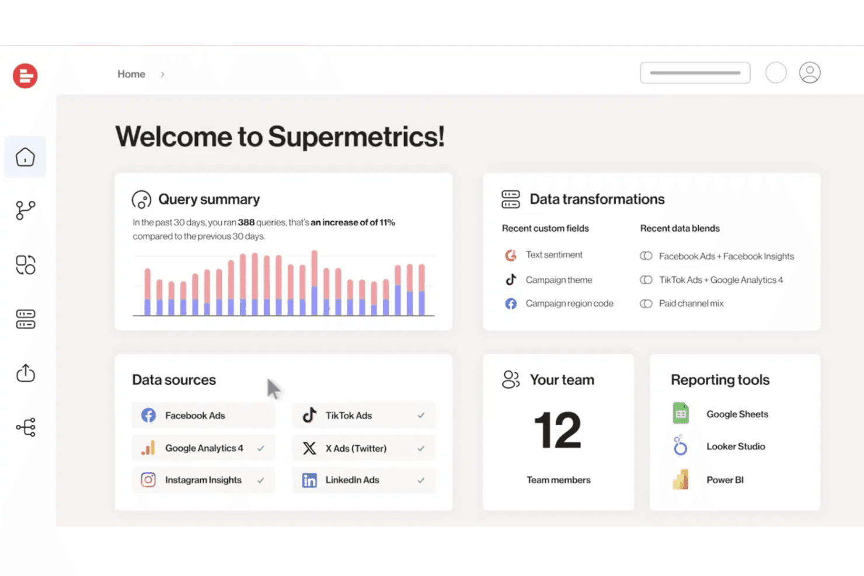864x576 pixels.
Task: Toggle the Instagram Insights checkmark
Action: click(x=260, y=480)
